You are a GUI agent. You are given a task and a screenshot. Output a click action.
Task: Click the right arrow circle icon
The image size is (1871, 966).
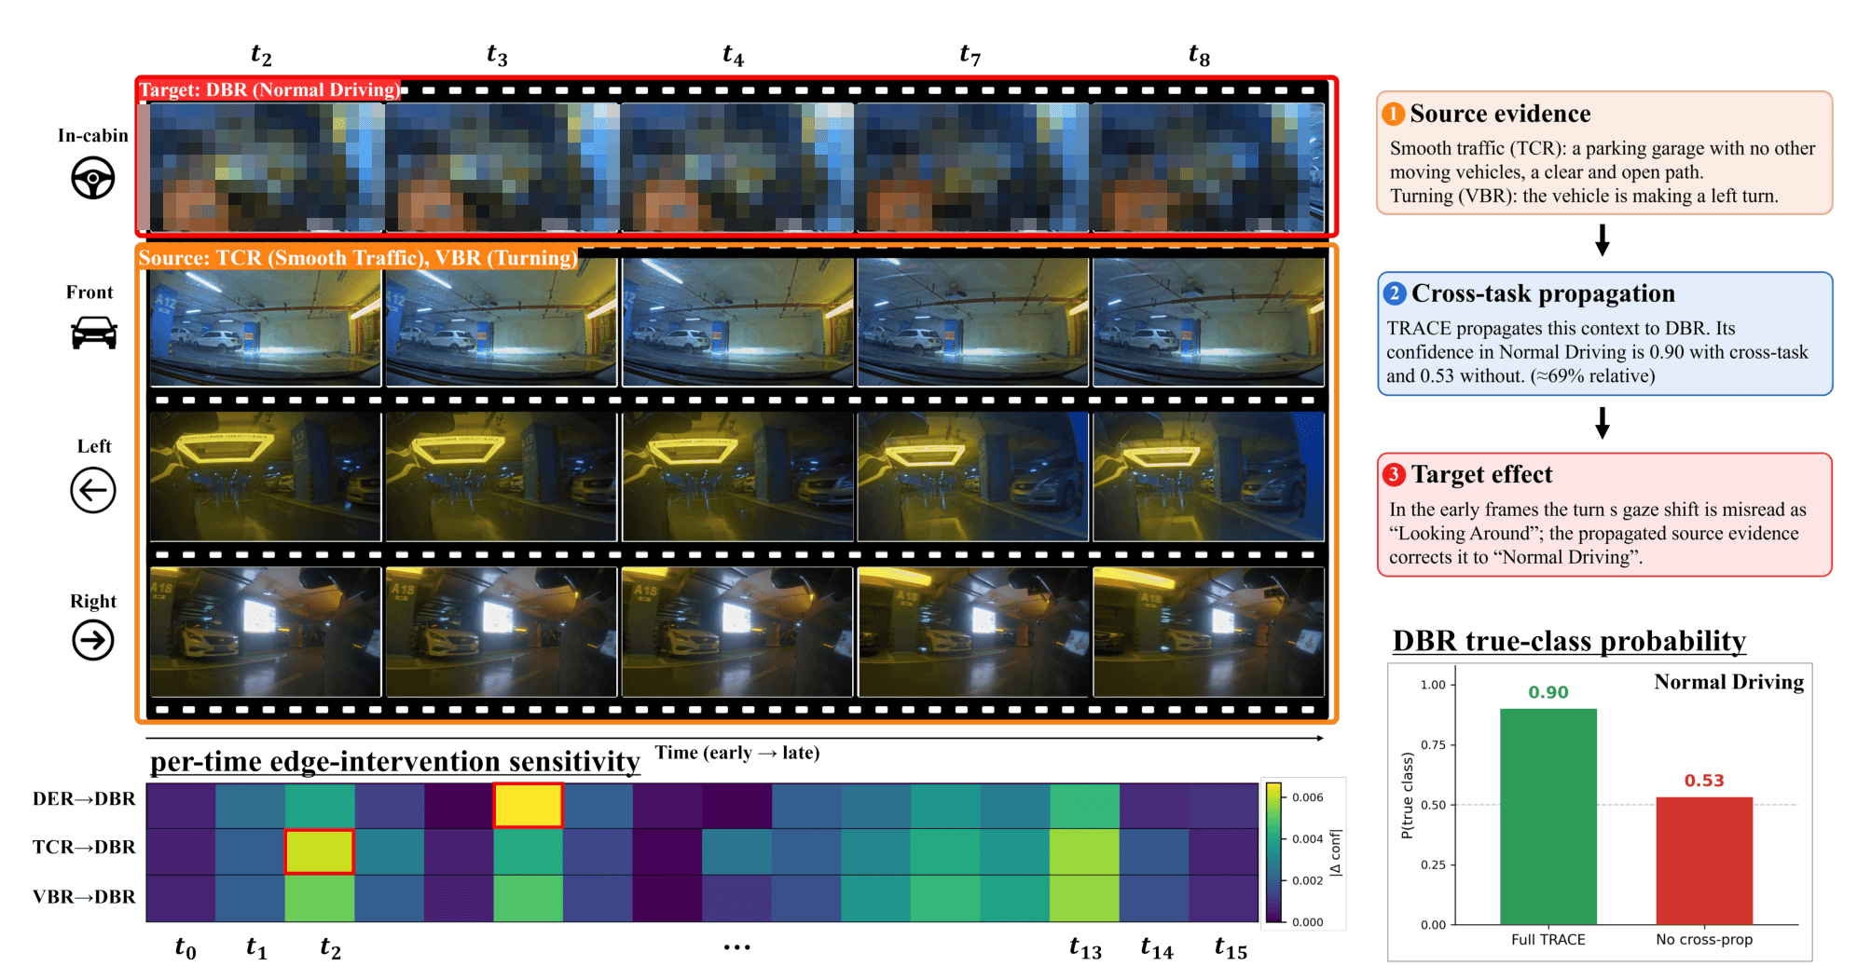coord(93,640)
